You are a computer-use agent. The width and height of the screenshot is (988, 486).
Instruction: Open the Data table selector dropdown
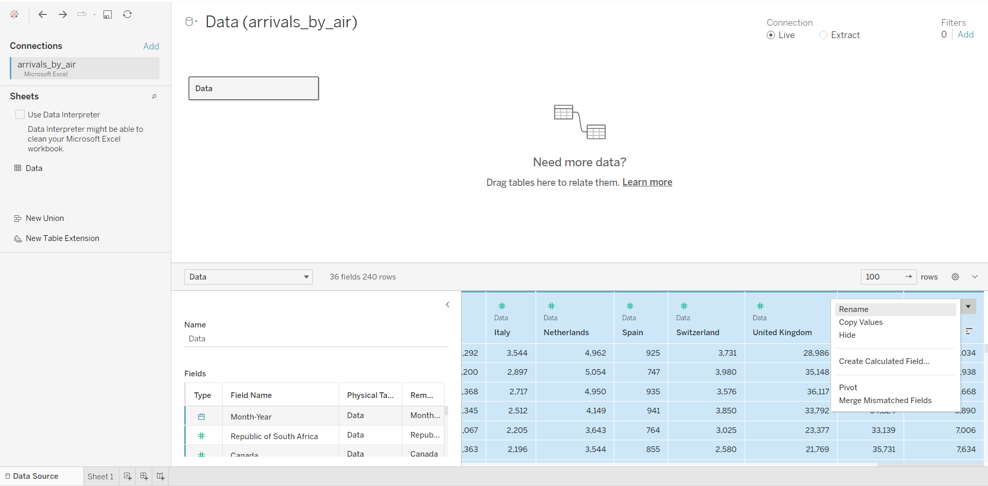click(x=249, y=277)
